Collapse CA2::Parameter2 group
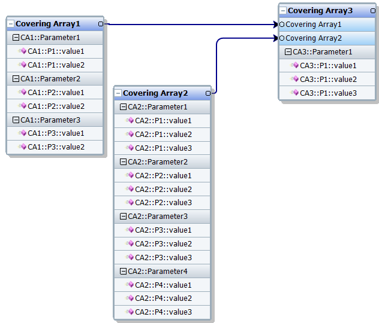 click(x=124, y=162)
